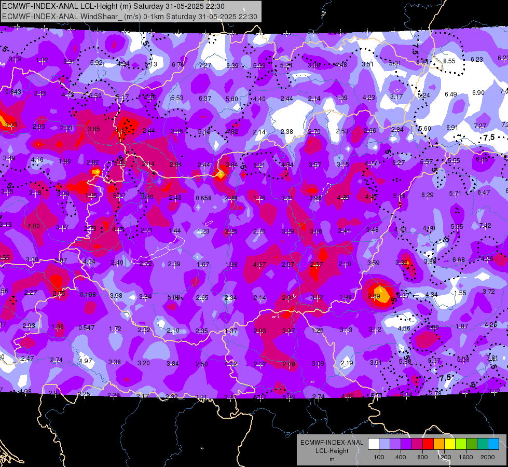Image resolution: width=508 pixels, height=467 pixels.
Task: Pick the bright red legend swatch
Action: click(428, 444)
